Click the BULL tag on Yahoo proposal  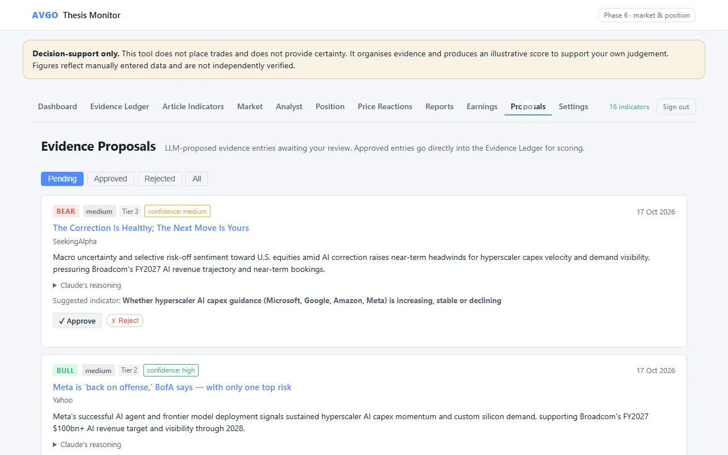65,371
